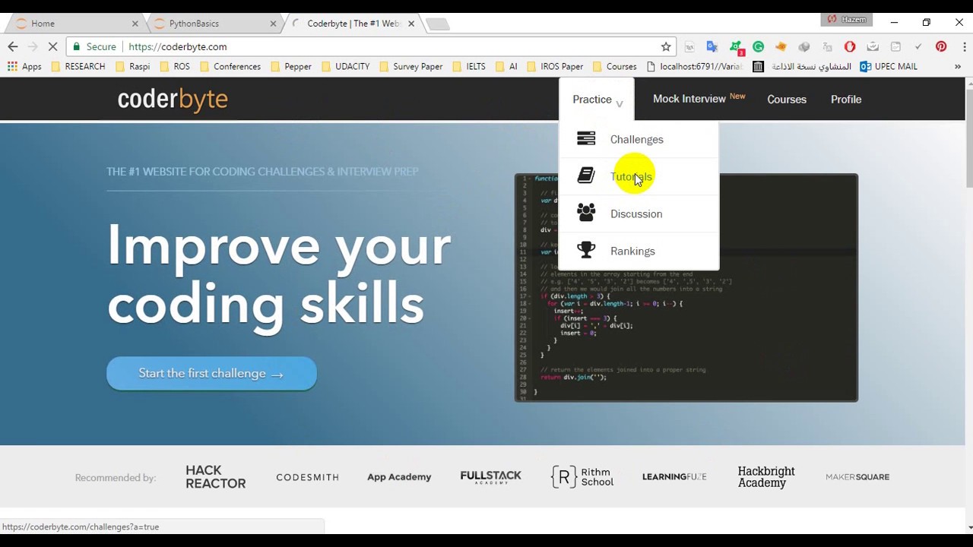Switch to the PythonBasics tab
Viewport: 973px width, 547px height.
tap(214, 24)
